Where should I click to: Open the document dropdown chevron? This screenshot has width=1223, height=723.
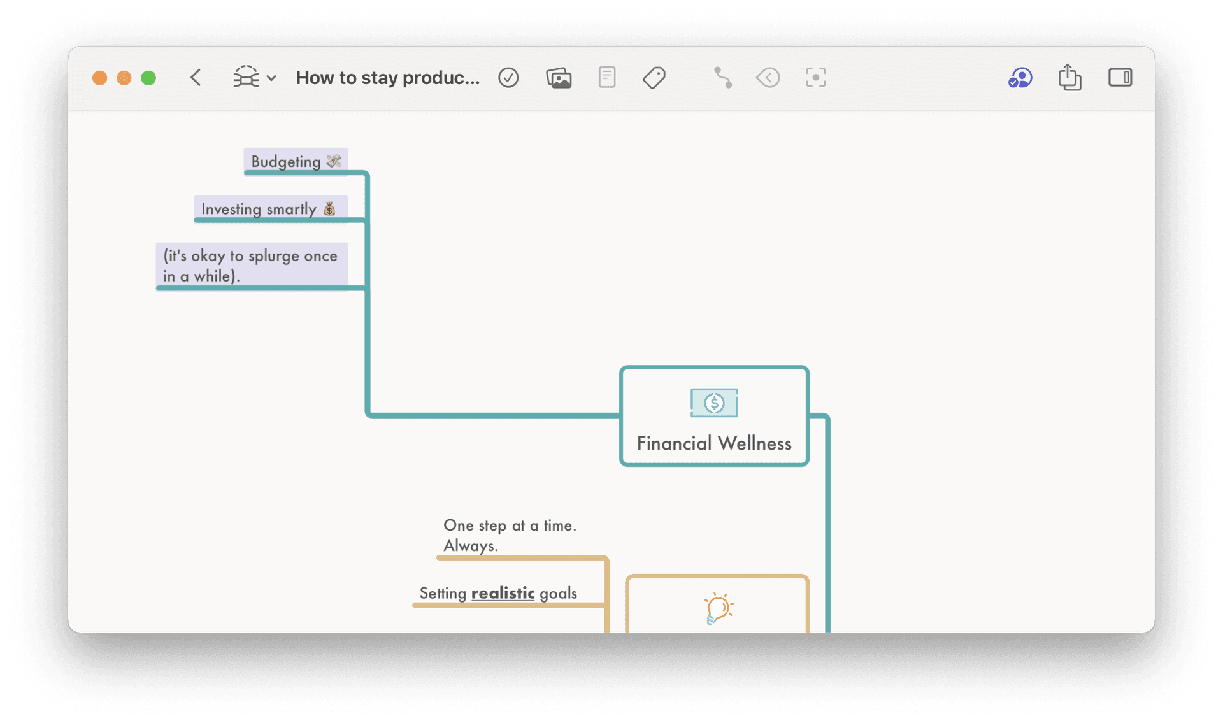(272, 77)
